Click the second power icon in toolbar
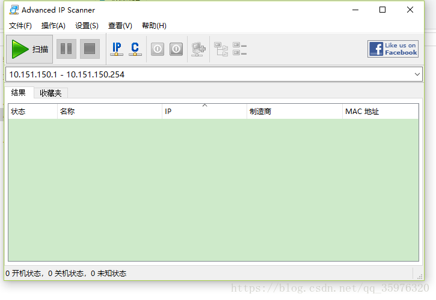 point(176,49)
